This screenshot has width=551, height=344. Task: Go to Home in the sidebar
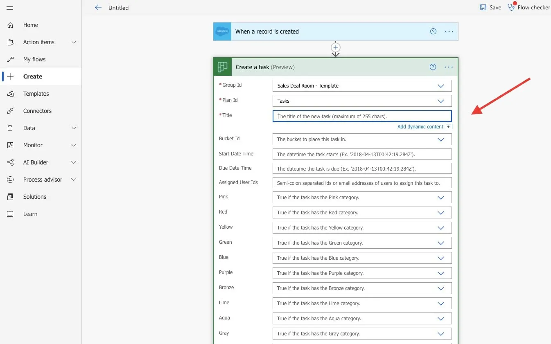[31, 25]
